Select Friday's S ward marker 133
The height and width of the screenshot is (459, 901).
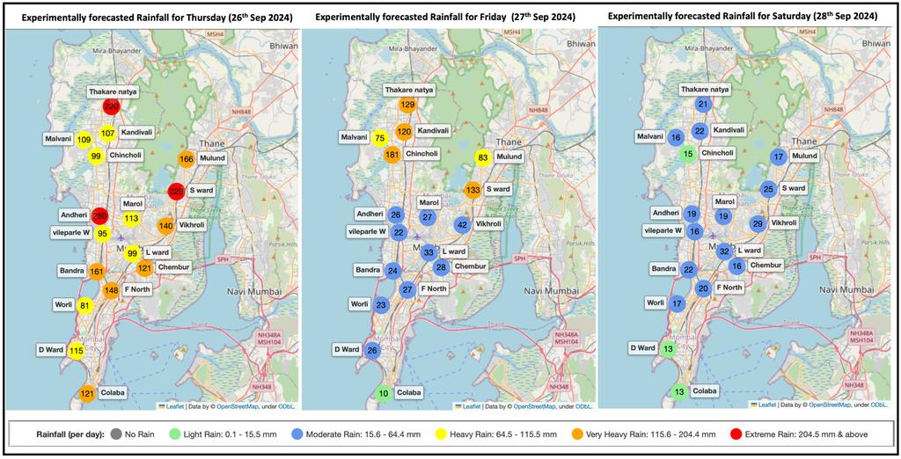click(472, 190)
